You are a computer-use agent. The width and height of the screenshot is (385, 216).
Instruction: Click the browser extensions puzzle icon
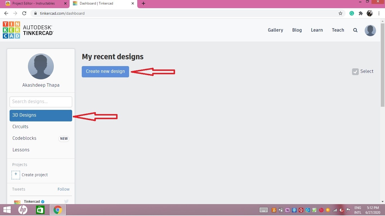pyautogui.click(x=361, y=13)
